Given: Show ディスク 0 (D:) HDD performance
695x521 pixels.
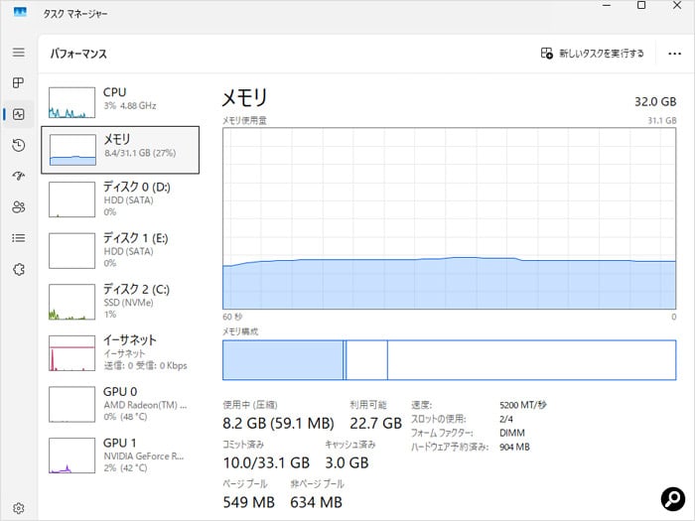Looking at the screenshot, I should (119, 198).
